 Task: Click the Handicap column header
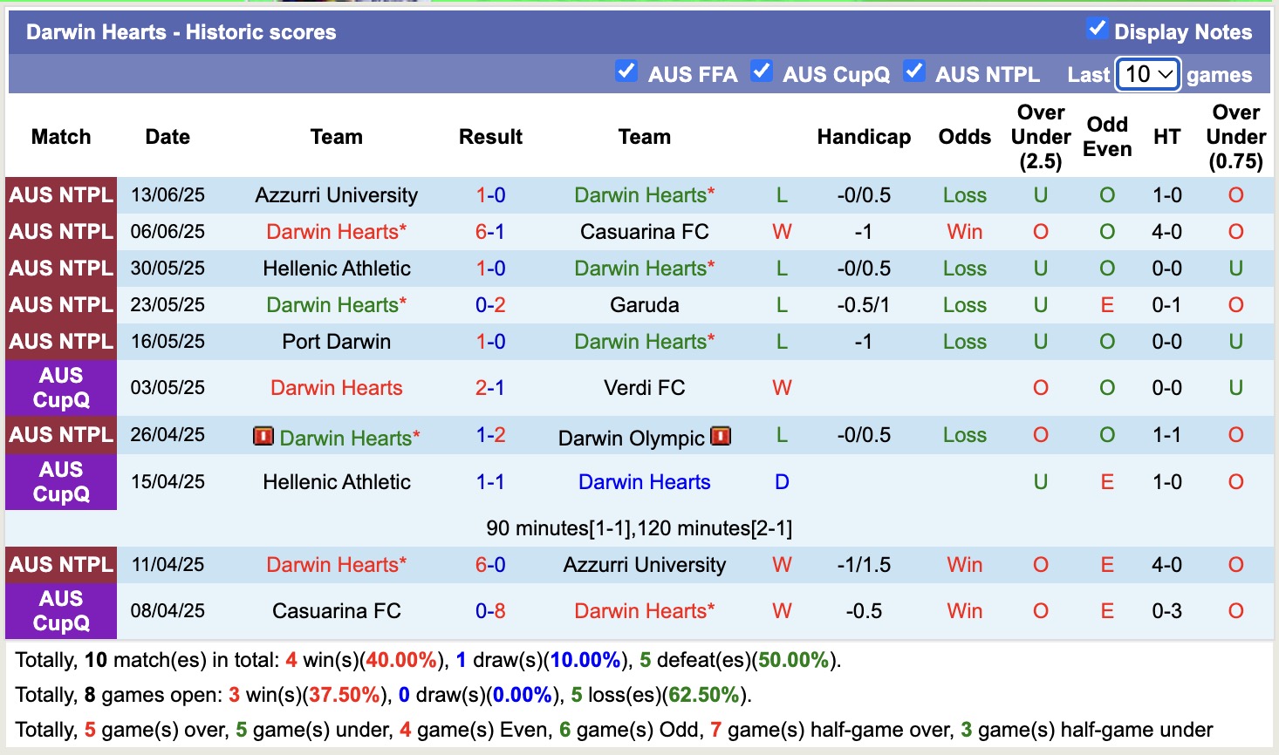864,137
